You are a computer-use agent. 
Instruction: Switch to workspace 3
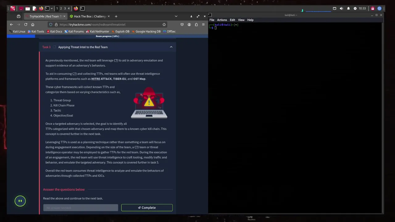[x=65, y=8]
